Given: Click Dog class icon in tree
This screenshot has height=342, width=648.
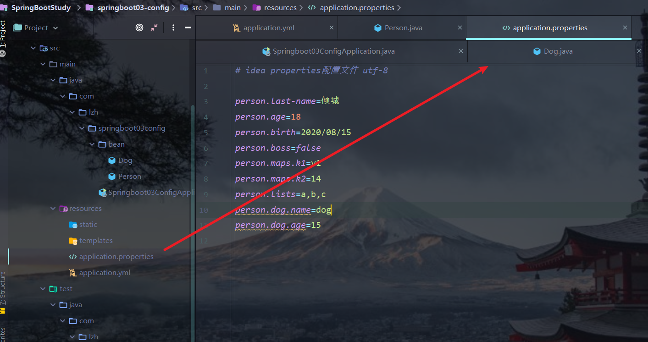Looking at the screenshot, I should [112, 160].
